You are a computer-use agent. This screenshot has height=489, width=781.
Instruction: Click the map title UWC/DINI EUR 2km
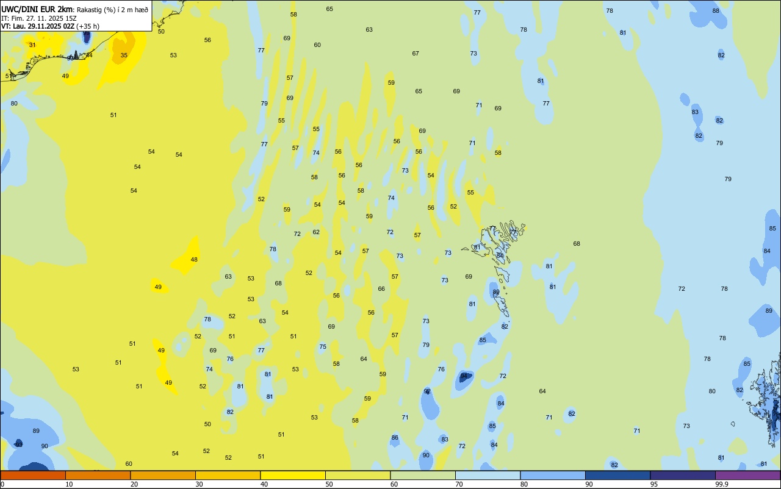[37, 9]
